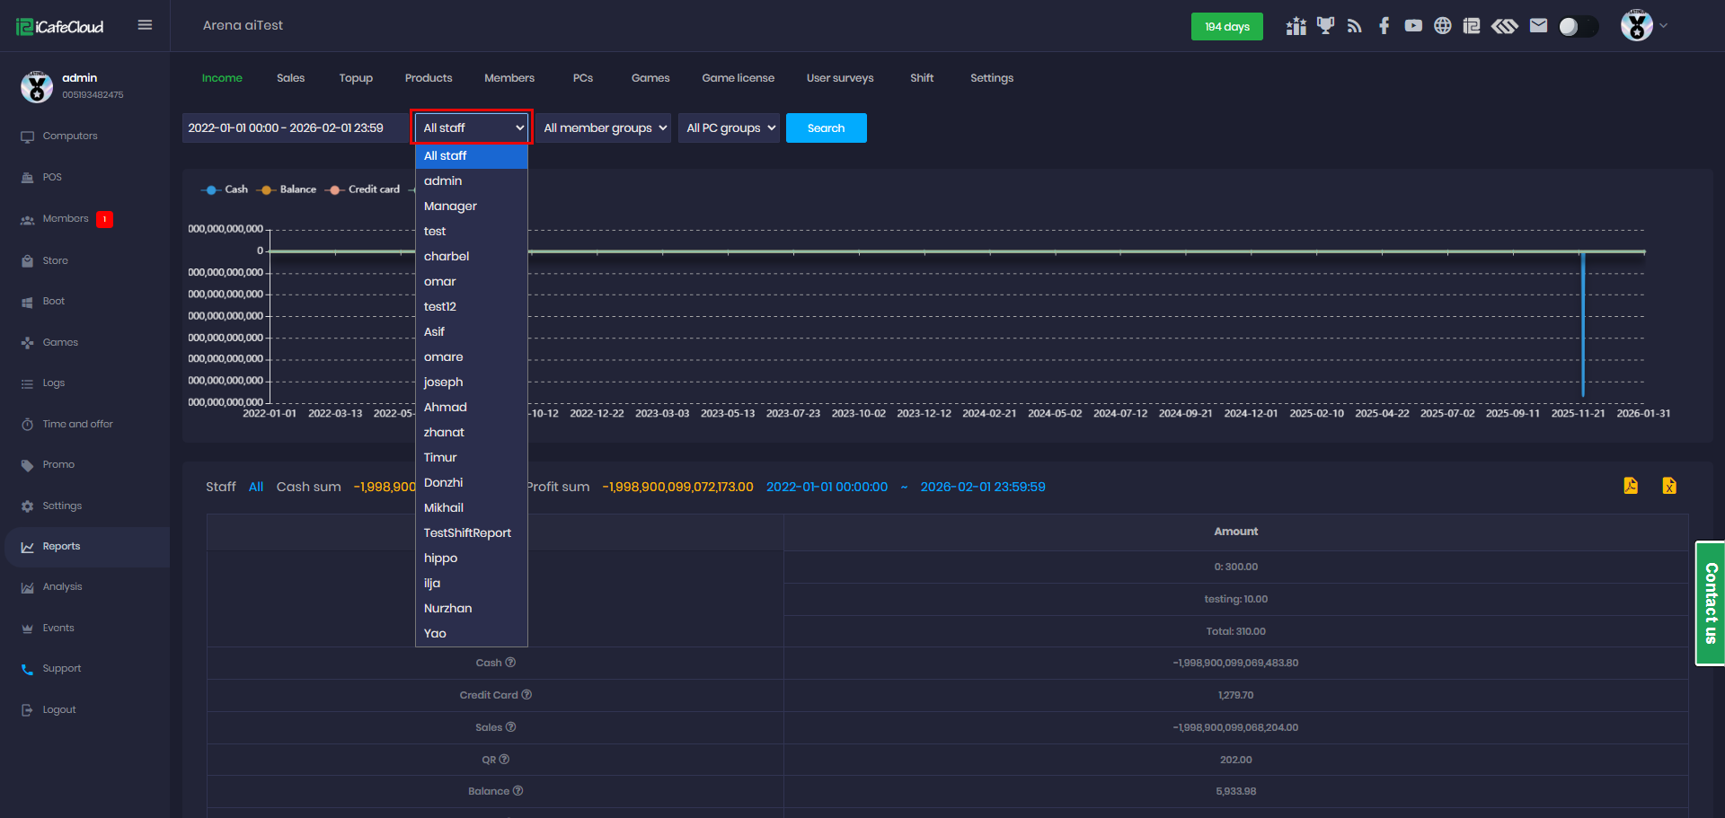Click the blue Search button
Screen dimensions: 1725x818
tap(826, 128)
